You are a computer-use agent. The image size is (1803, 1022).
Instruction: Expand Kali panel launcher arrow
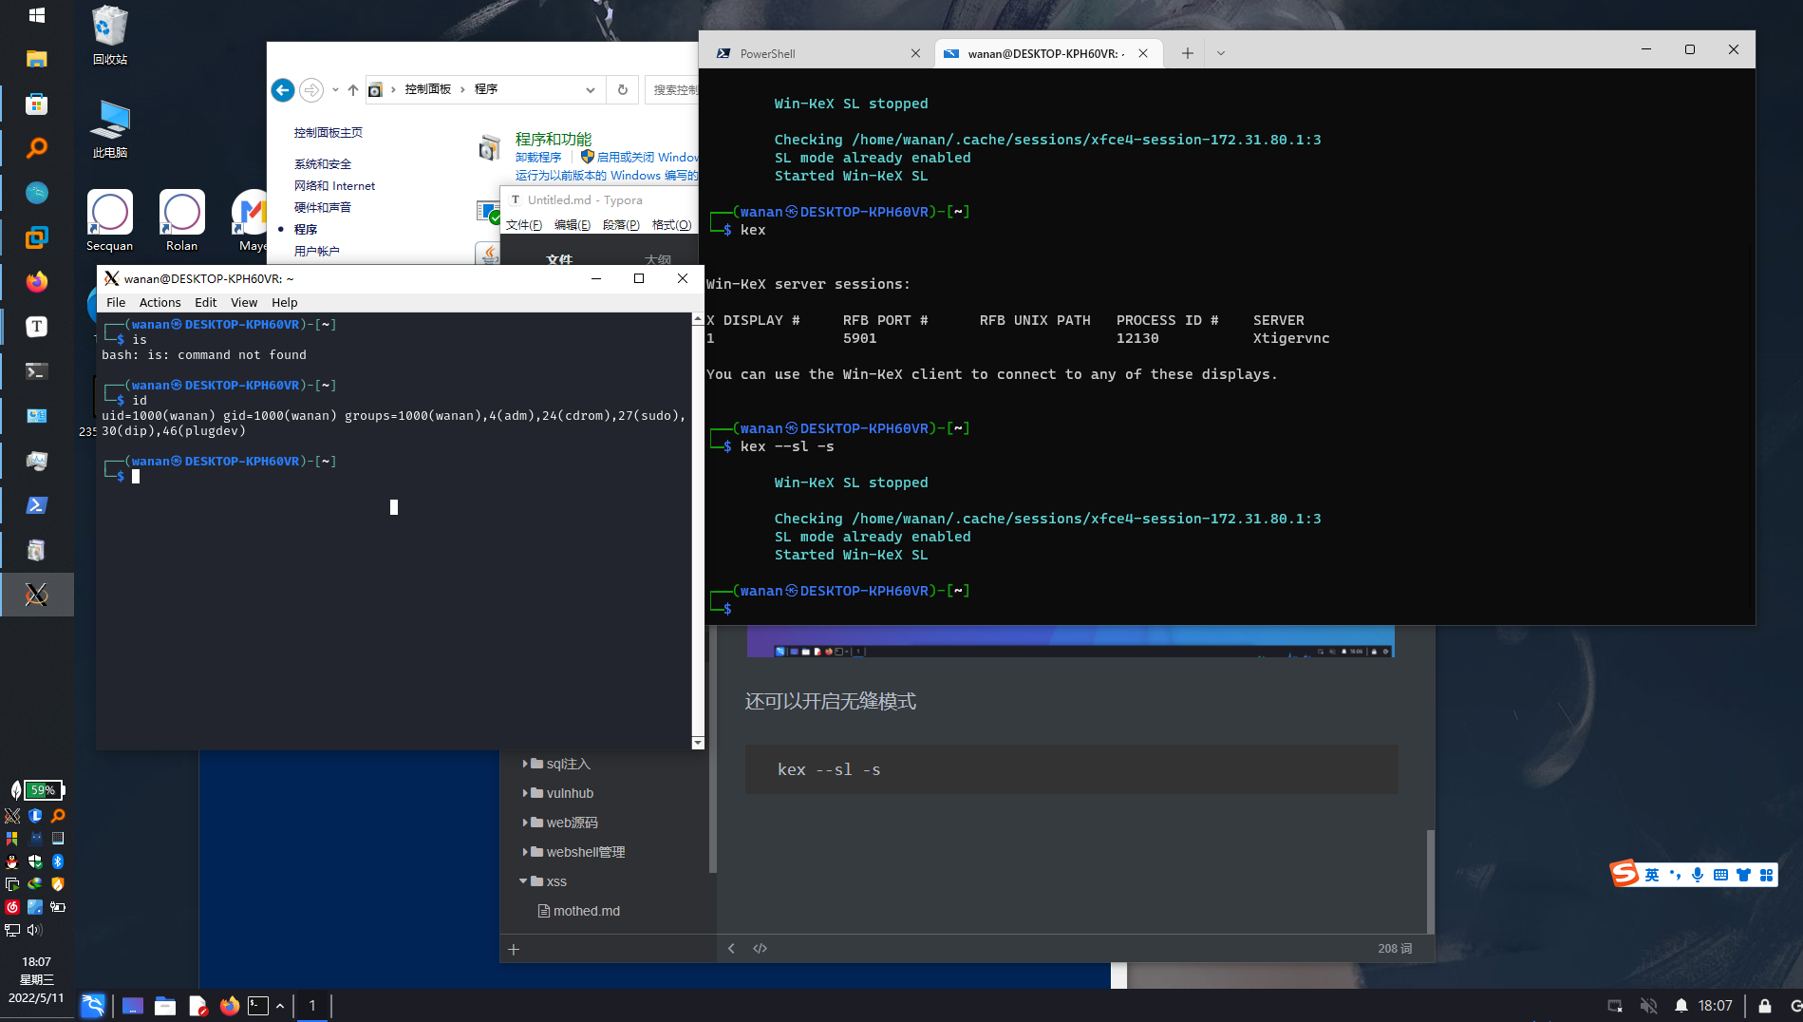tap(280, 1006)
